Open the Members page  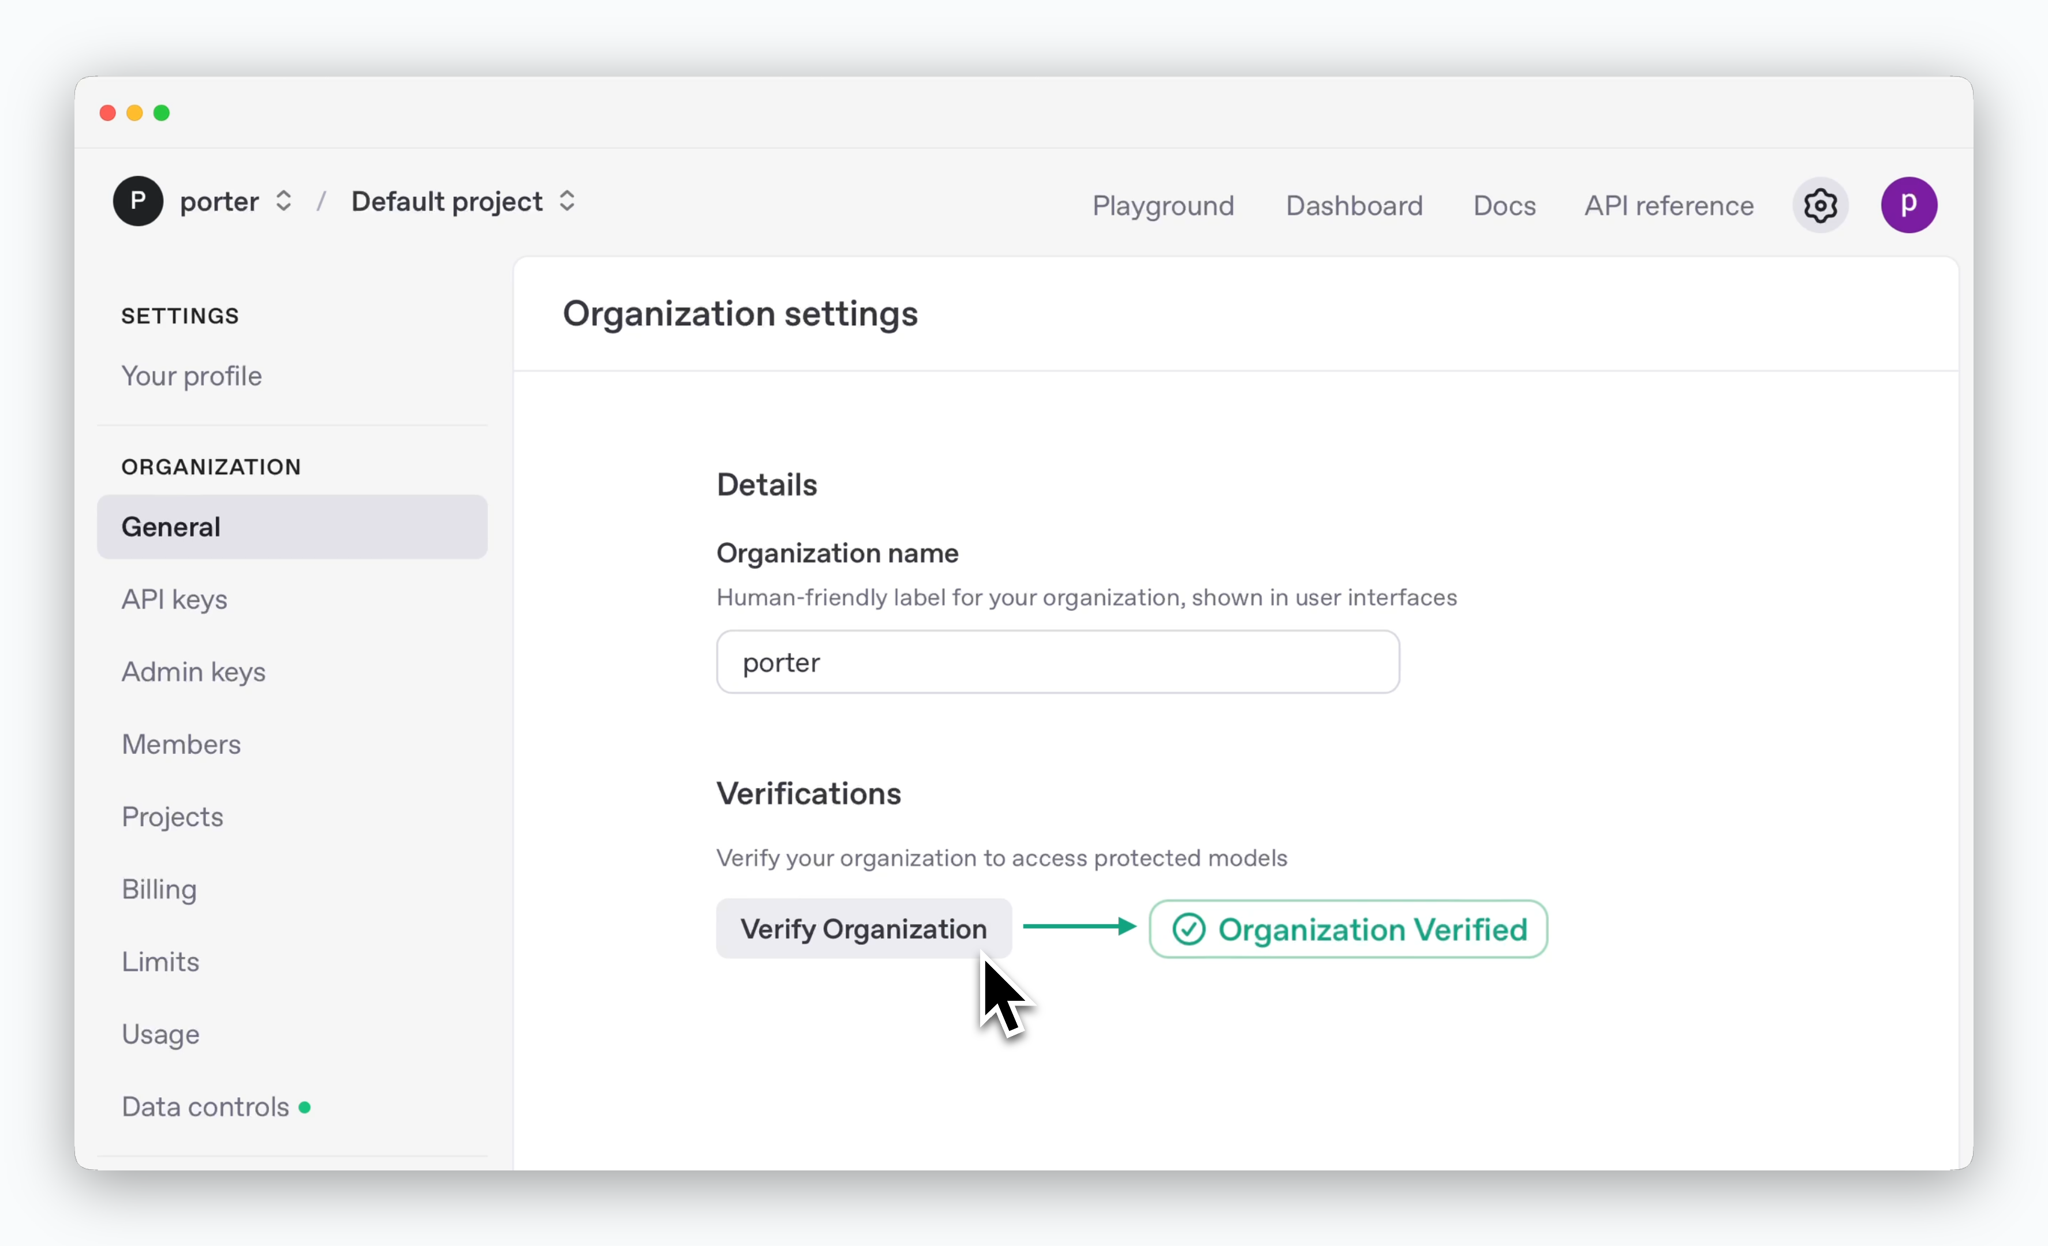[181, 744]
